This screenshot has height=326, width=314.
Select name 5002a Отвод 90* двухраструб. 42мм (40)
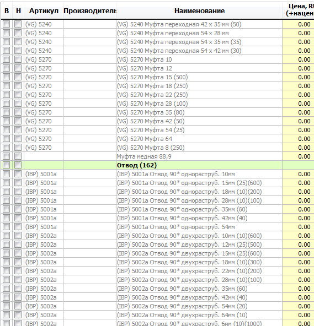182,297
